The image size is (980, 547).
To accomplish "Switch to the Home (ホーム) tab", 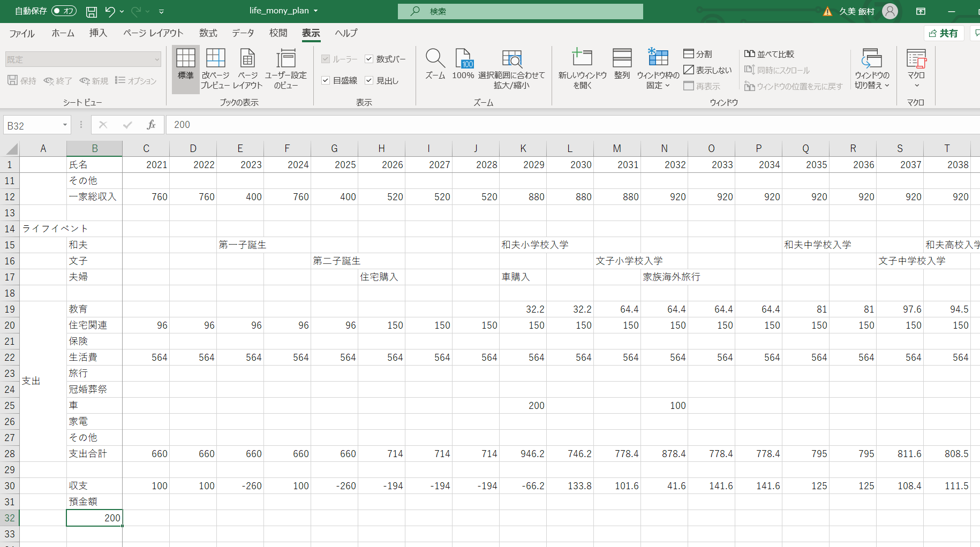I will coord(63,33).
